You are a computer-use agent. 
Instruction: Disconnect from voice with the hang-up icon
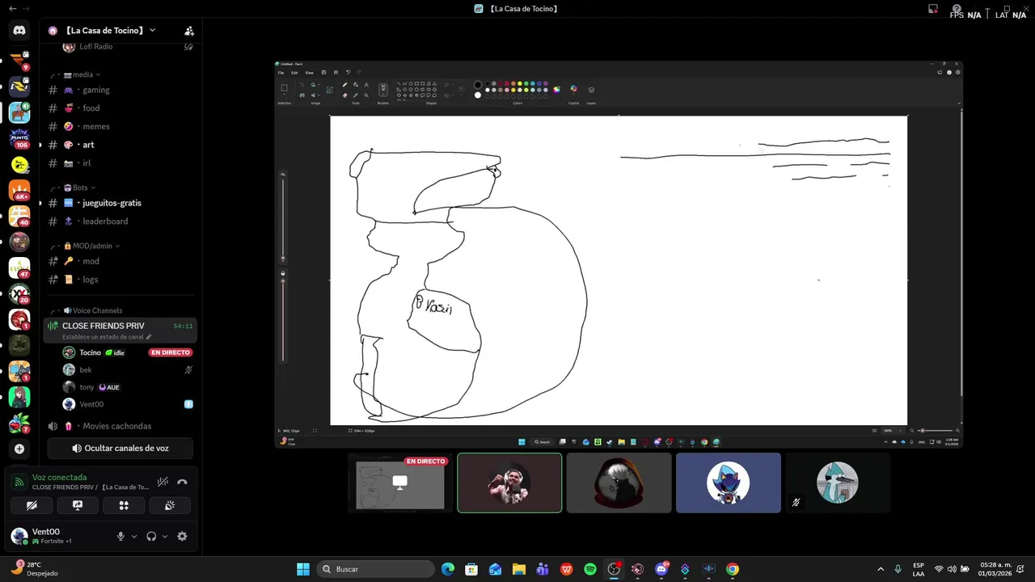point(182,482)
